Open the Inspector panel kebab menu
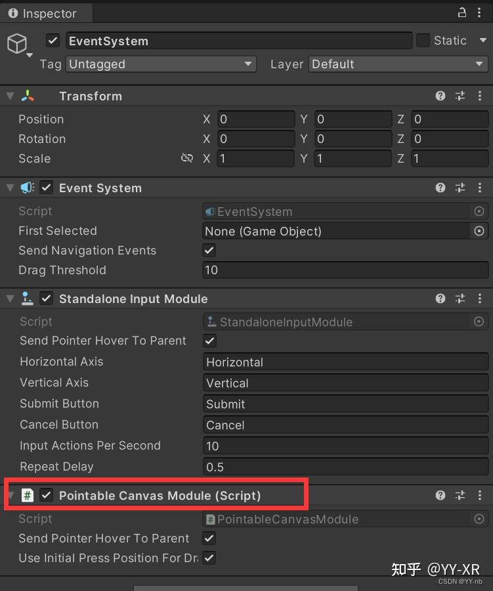Viewport: 493px width, 591px height. tap(480, 12)
